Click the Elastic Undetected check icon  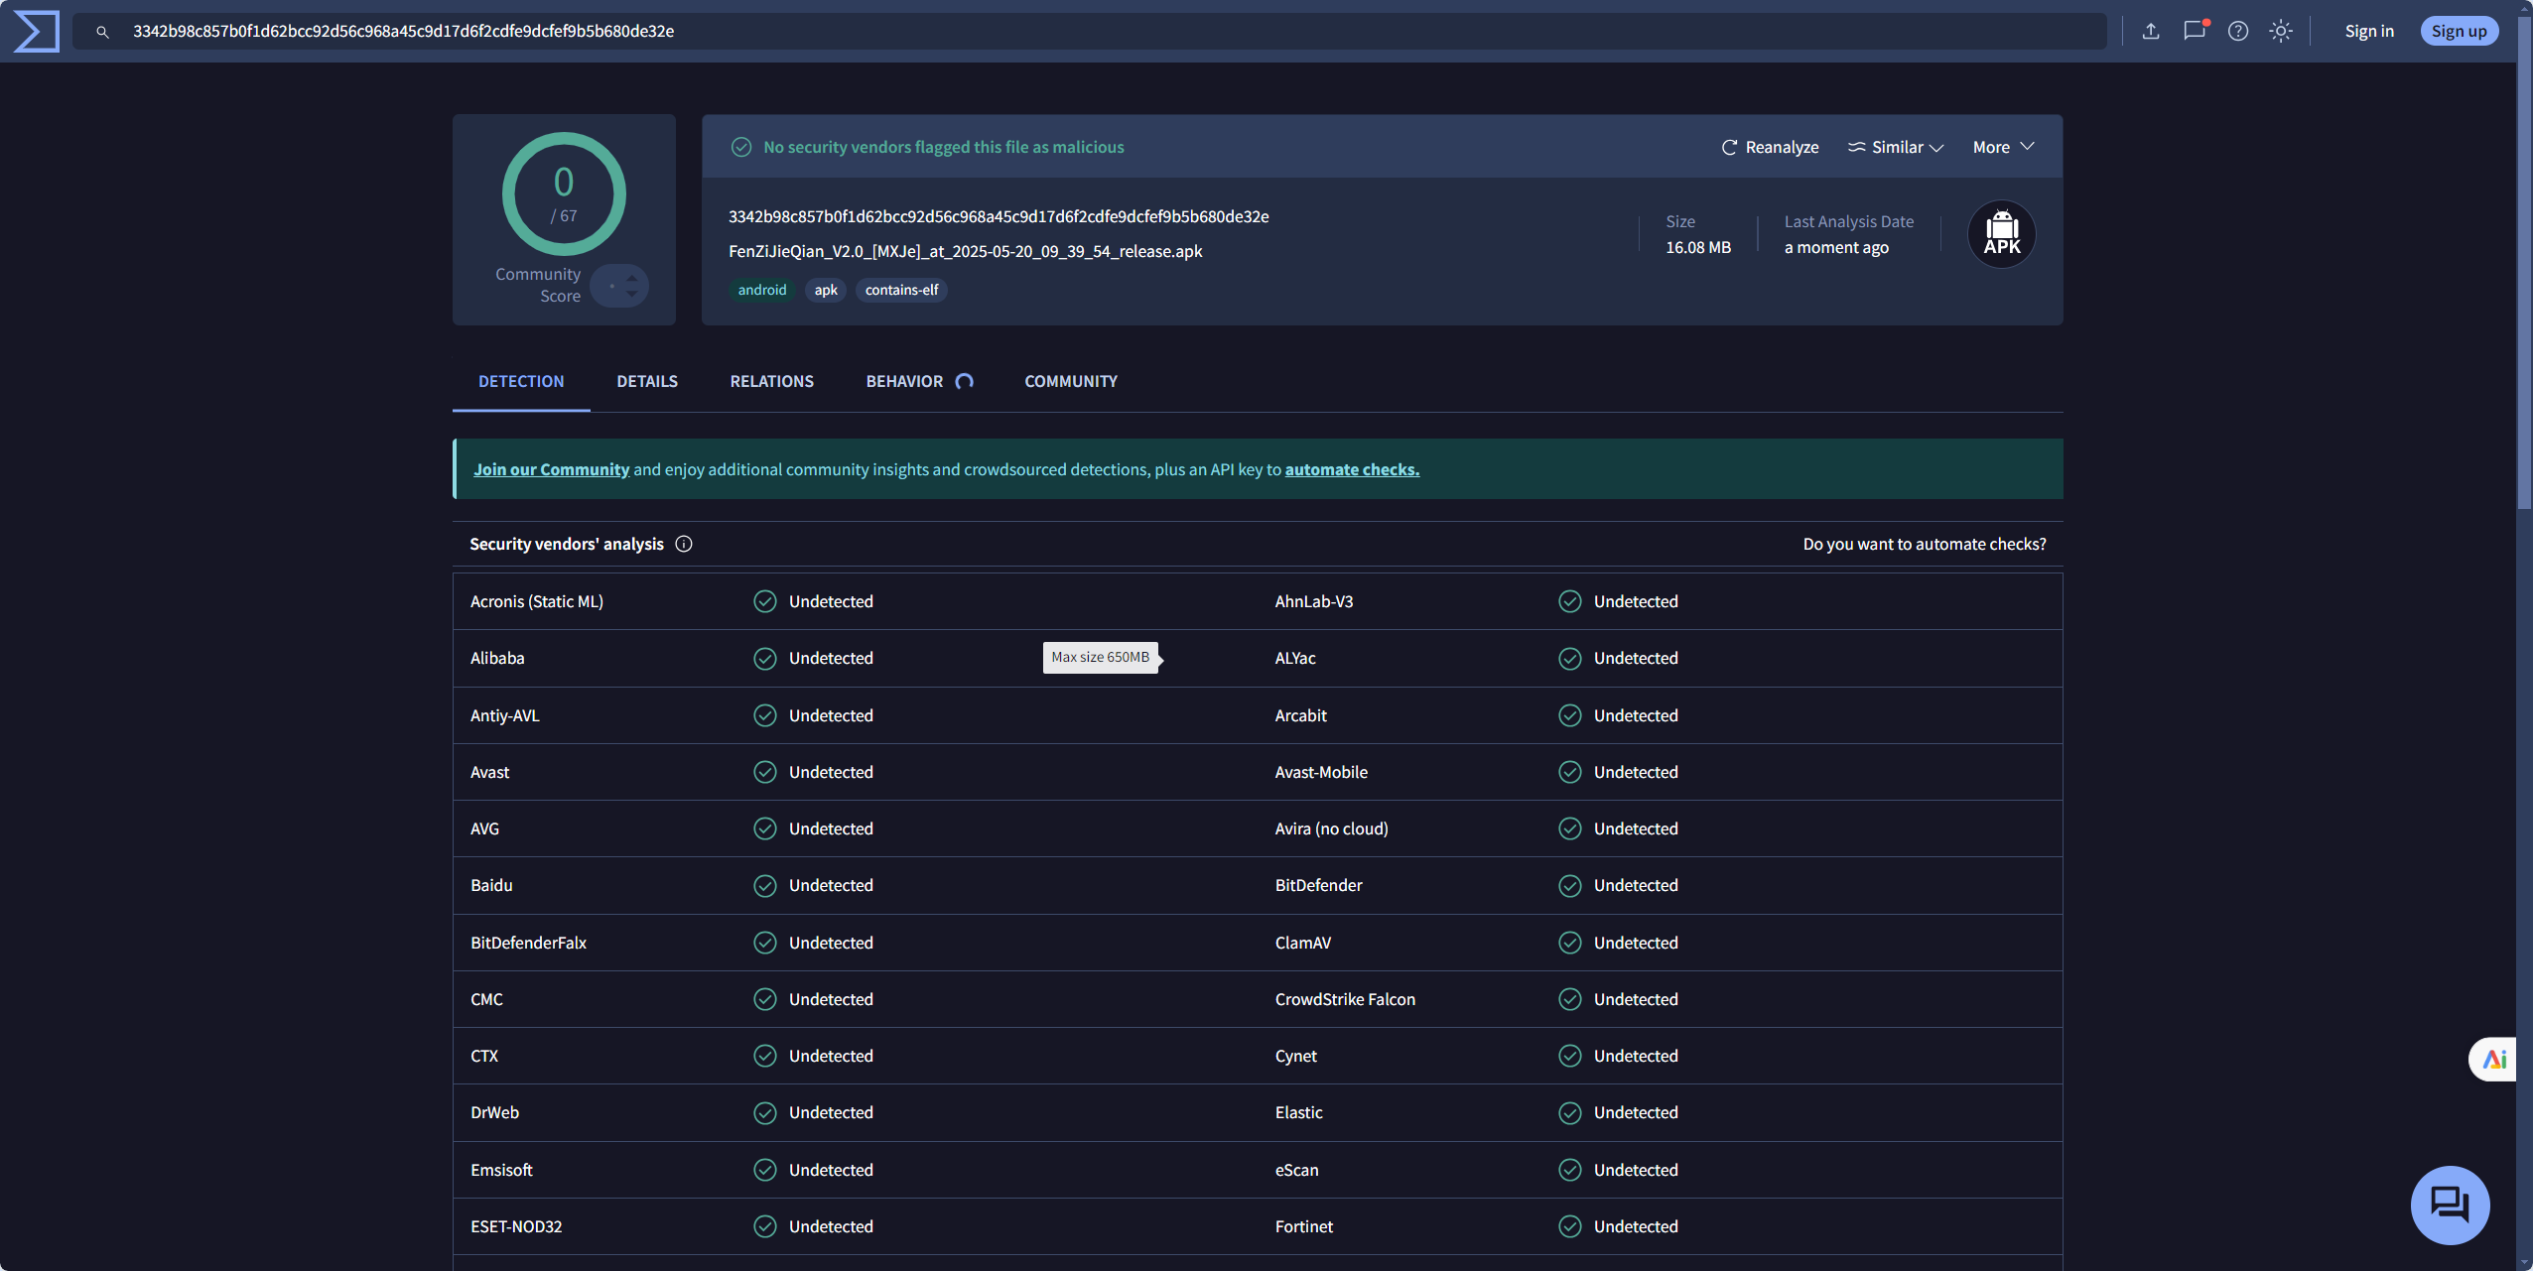(x=1569, y=1112)
